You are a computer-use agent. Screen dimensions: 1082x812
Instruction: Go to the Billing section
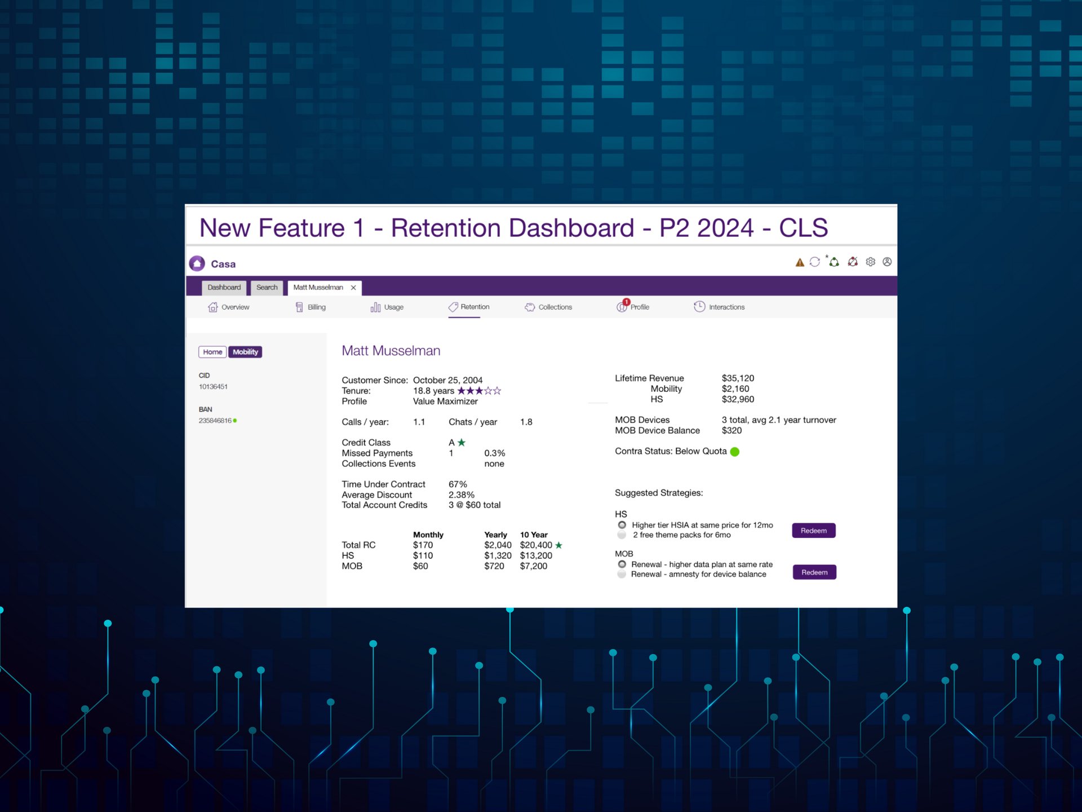pyautogui.click(x=311, y=307)
